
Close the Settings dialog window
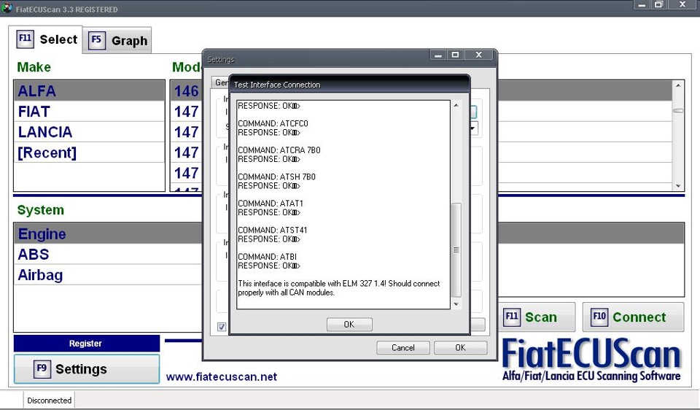(x=478, y=55)
